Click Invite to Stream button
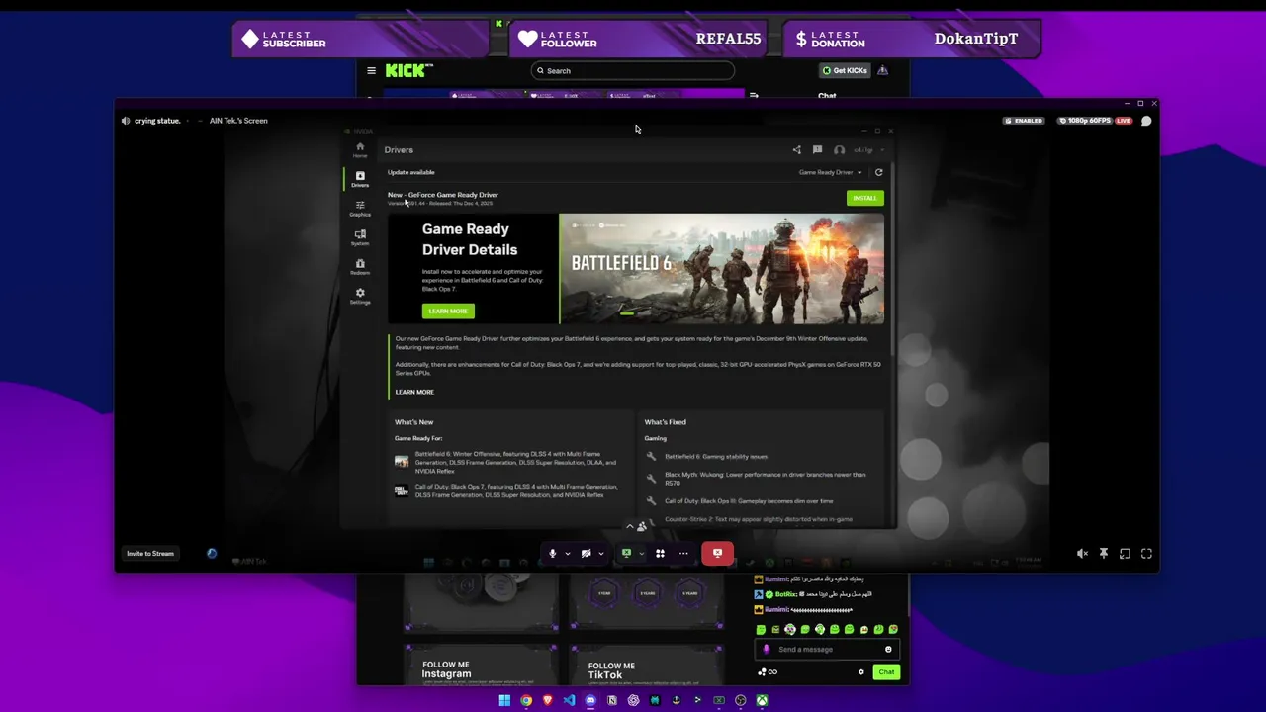This screenshot has width=1266, height=712. click(150, 554)
